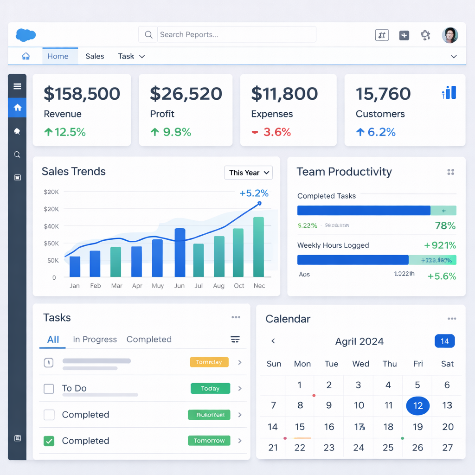Expand the Task menu in navigation
The image size is (475, 475).
[131, 56]
